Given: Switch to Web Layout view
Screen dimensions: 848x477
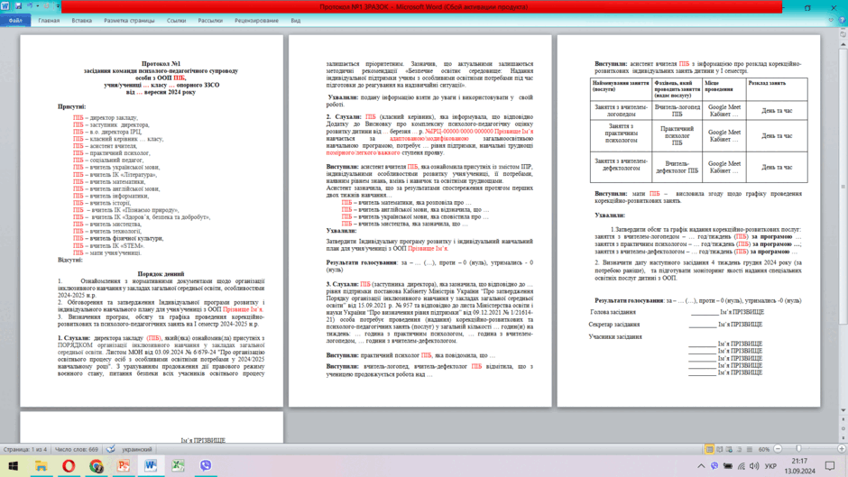Looking at the screenshot, I should point(729,449).
